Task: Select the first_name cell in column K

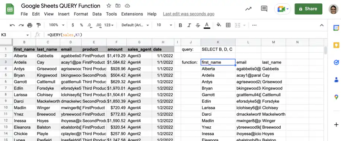Action: 218,62
